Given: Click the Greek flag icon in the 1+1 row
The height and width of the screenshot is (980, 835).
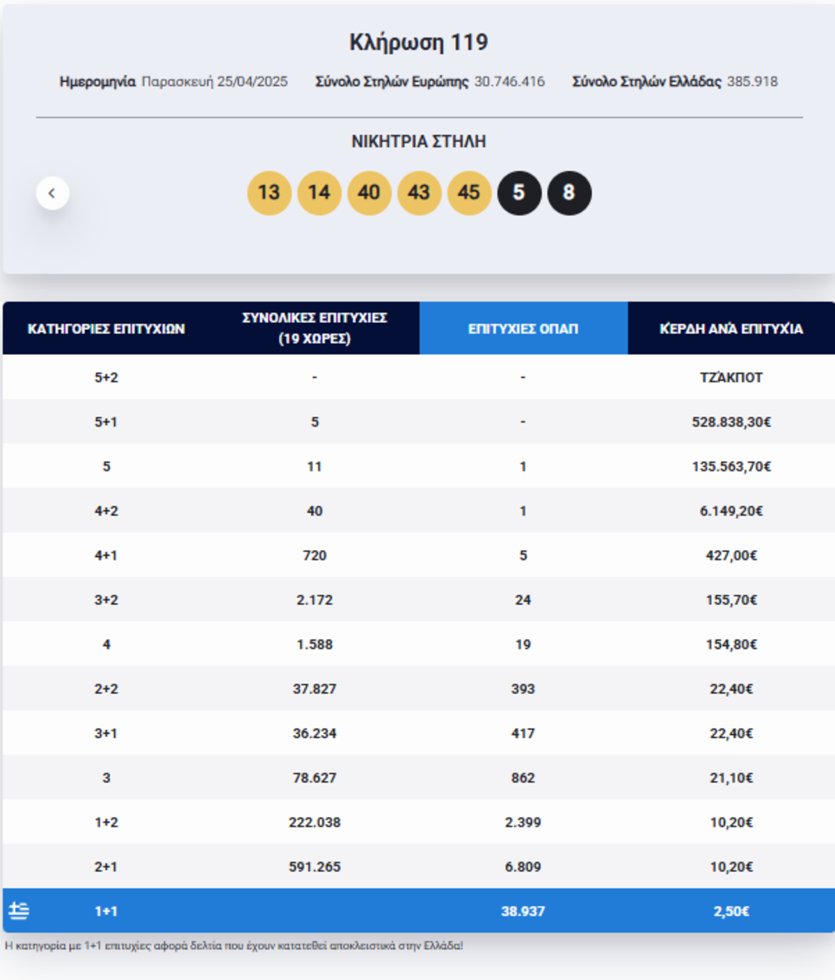Looking at the screenshot, I should pos(19,910).
